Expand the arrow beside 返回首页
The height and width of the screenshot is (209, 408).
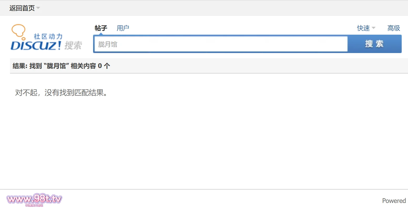click(38, 8)
